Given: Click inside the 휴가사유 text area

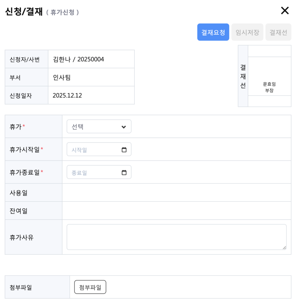Looking at the screenshot, I should tap(176, 237).
